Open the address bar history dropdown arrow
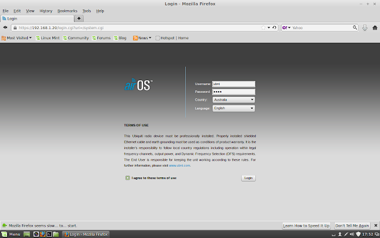Viewport: 380px width, 238px height. [269, 28]
